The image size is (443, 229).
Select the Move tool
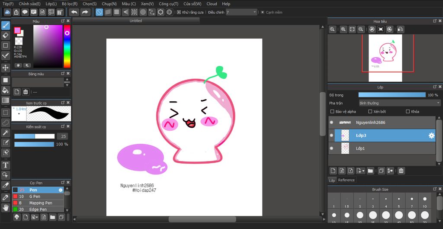pyautogui.click(x=5, y=68)
